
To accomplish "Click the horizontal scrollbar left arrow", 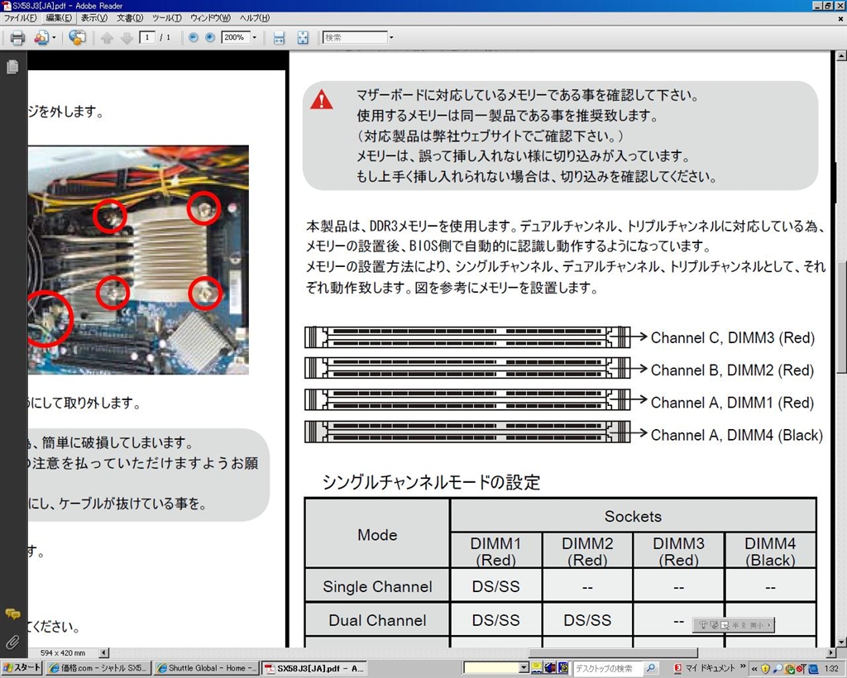I will click(x=104, y=652).
